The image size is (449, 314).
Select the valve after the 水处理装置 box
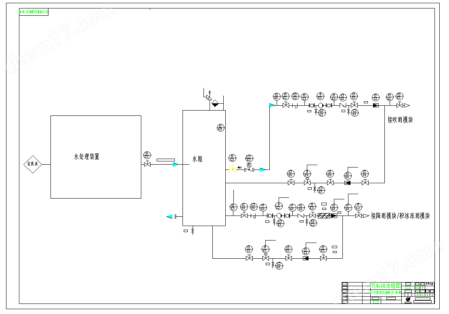147,165
